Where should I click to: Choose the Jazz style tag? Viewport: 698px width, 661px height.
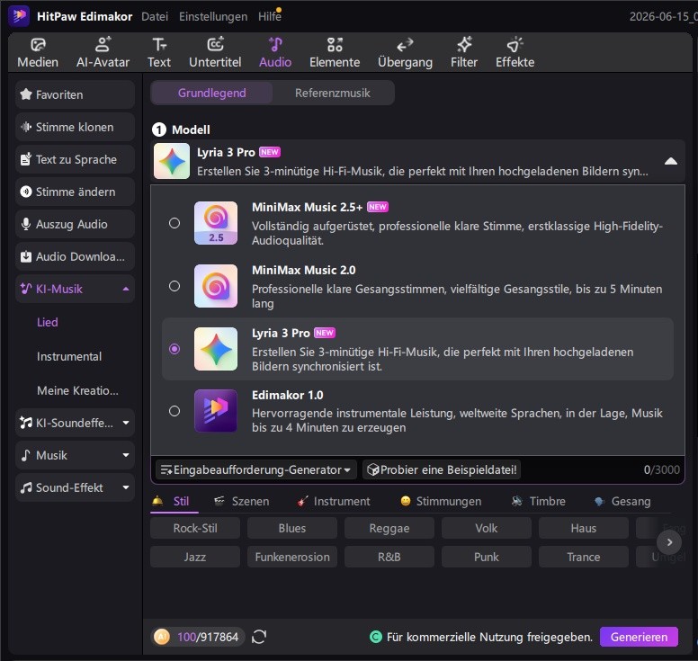tap(195, 557)
